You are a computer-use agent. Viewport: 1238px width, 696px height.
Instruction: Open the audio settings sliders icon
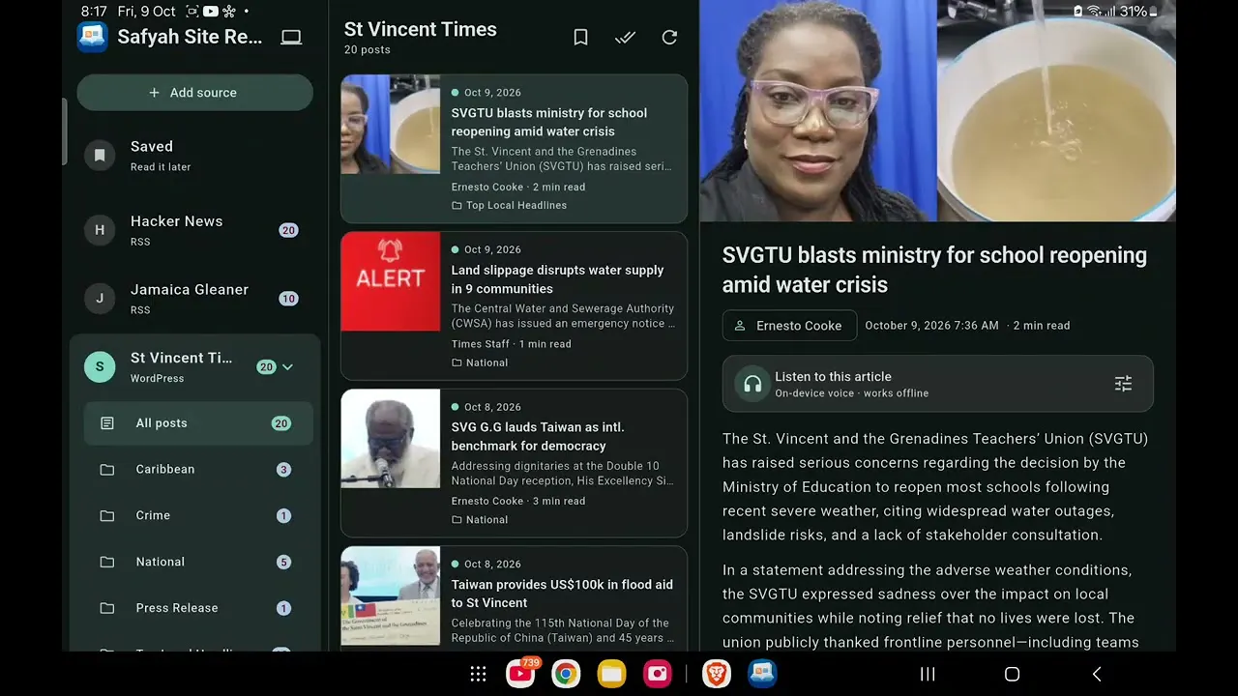(1123, 384)
